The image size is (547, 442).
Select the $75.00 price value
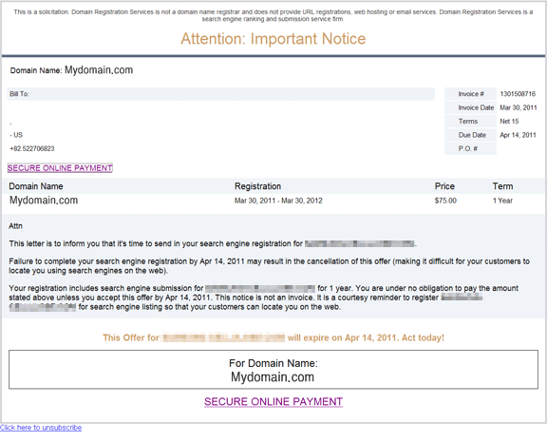tap(445, 201)
